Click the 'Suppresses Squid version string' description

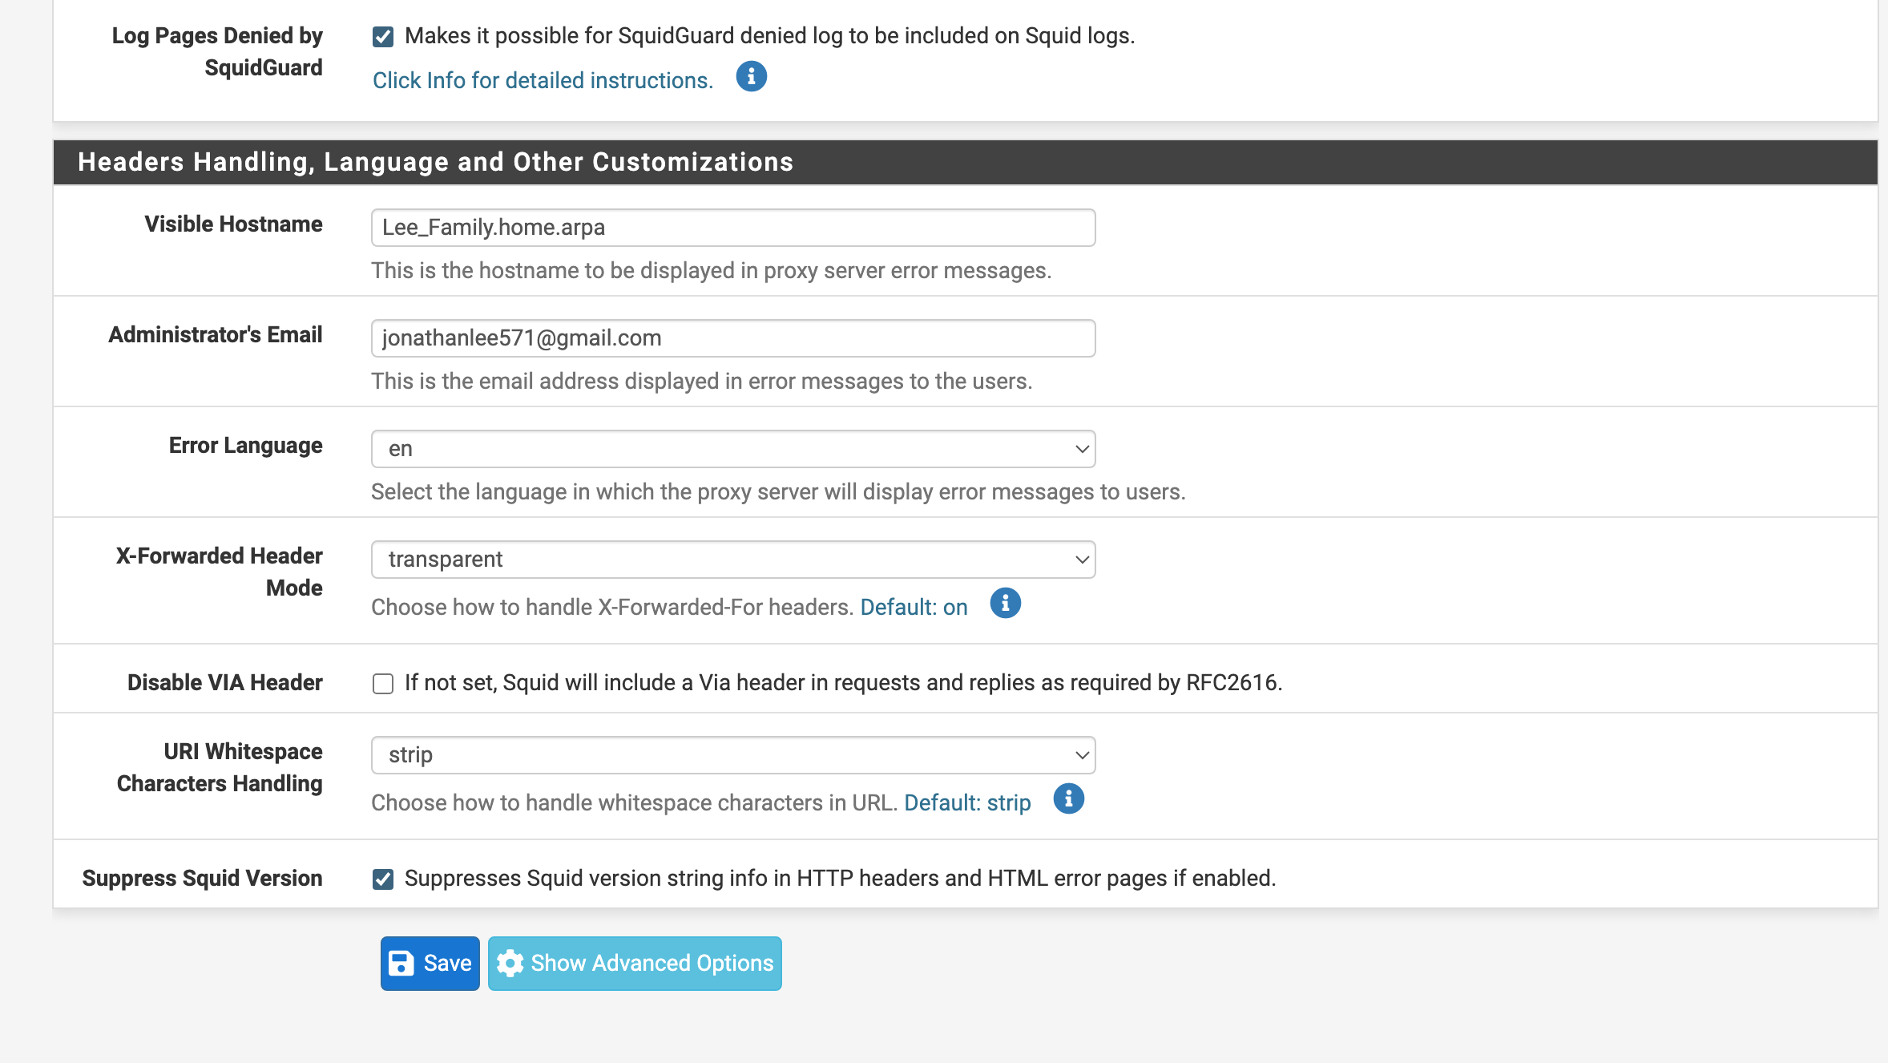840,878
